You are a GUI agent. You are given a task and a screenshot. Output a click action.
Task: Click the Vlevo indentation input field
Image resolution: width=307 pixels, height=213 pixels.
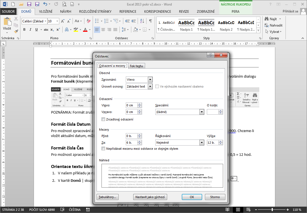point(132,105)
